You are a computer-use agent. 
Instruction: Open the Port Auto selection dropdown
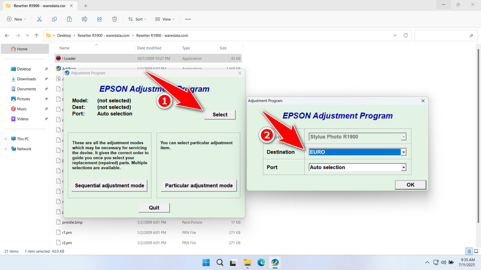357,167
